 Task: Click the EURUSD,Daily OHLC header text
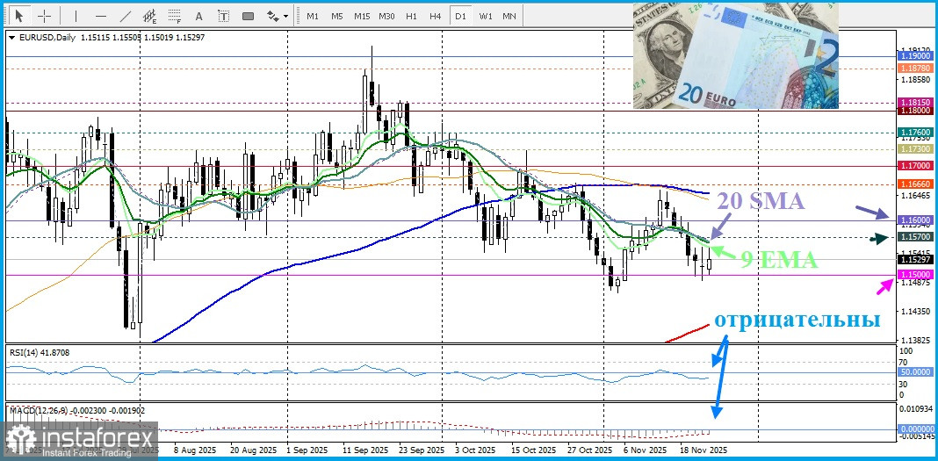111,38
